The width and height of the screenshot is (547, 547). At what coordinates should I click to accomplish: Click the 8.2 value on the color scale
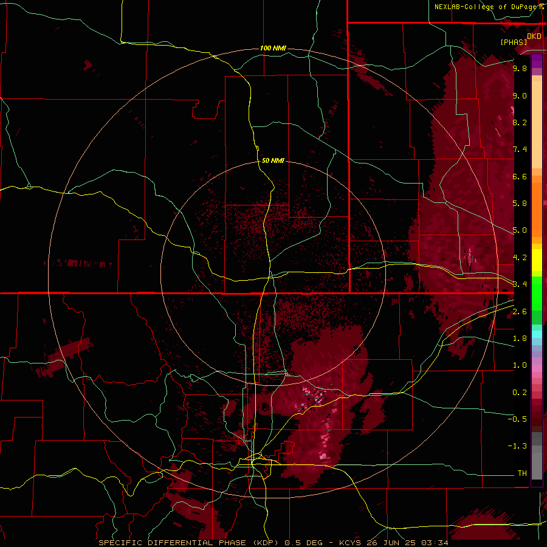520,122
